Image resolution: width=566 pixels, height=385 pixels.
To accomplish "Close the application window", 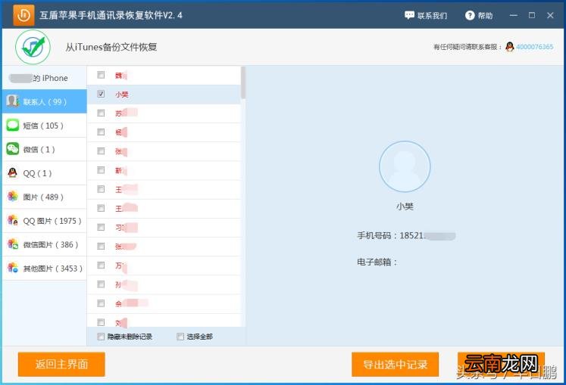I will (x=550, y=15).
